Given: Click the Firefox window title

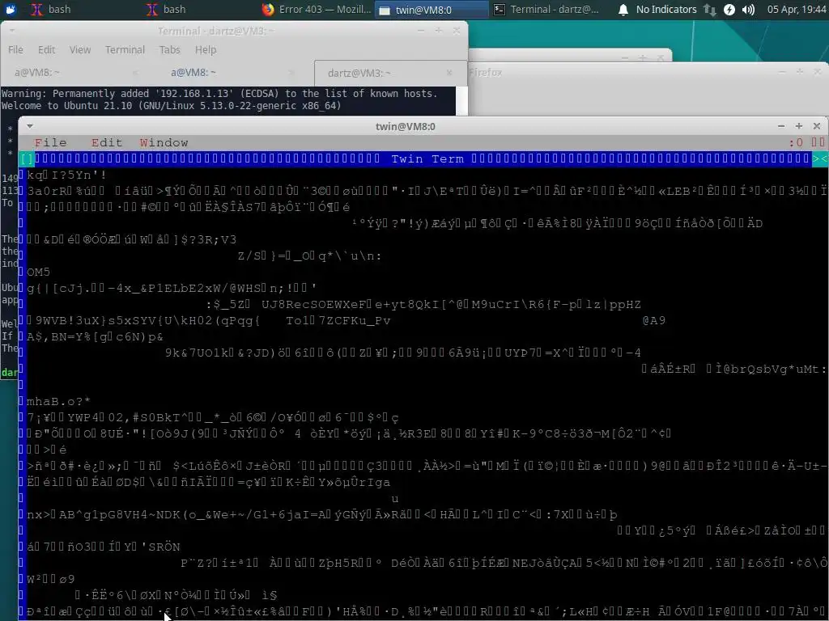Looking at the screenshot, I should 486,72.
